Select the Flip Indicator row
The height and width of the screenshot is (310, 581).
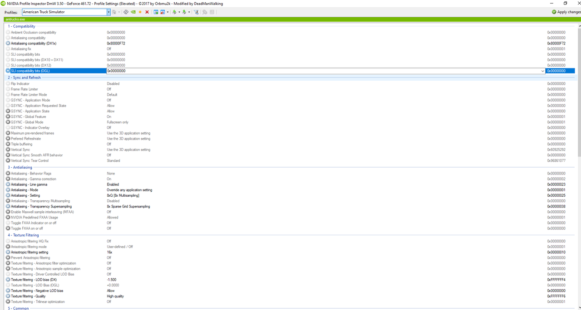point(290,83)
